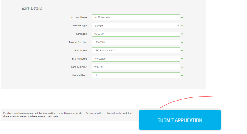Click green checkmark beside Bank Name
The image size is (247, 134).
coord(182,50)
